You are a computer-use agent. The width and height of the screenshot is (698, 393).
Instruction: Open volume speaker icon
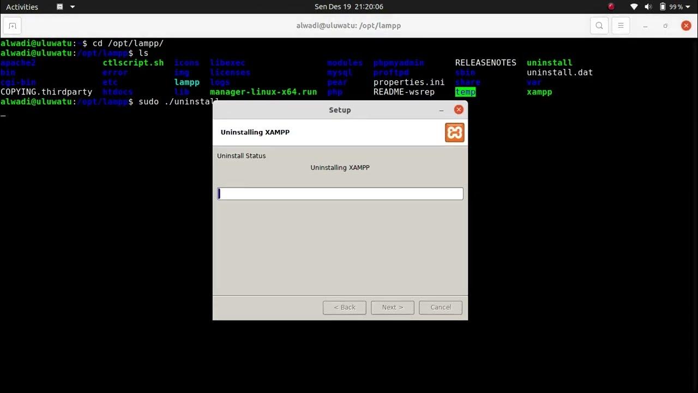(648, 7)
